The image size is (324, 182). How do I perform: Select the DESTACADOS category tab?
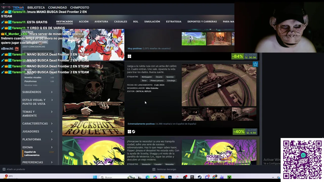coord(65,21)
